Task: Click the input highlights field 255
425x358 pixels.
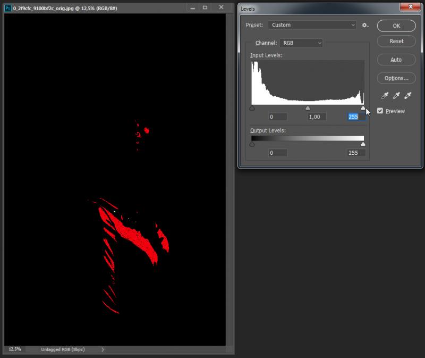Action: [x=356, y=117]
